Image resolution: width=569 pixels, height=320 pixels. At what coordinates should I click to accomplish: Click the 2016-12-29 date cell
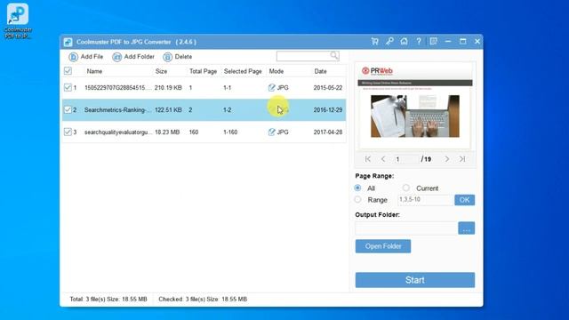coord(328,110)
